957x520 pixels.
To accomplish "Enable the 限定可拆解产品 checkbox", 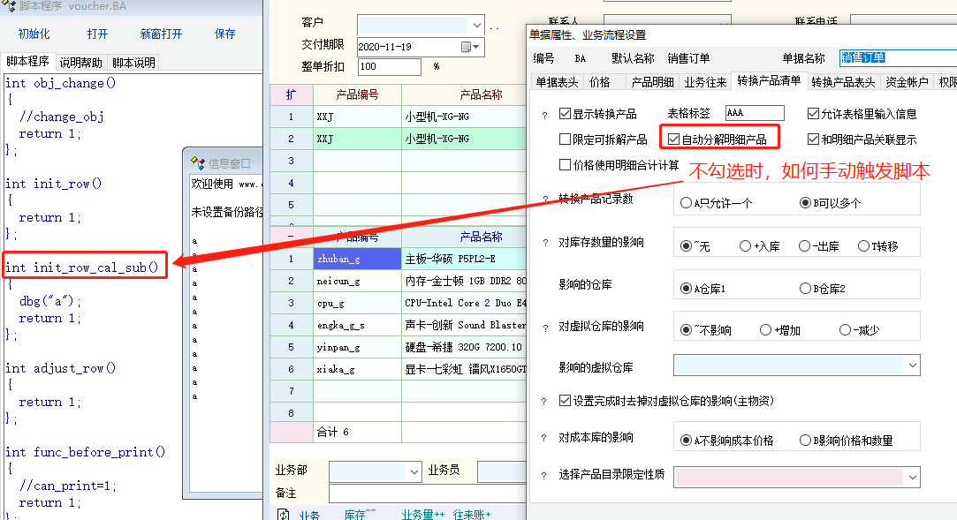I will pos(566,139).
